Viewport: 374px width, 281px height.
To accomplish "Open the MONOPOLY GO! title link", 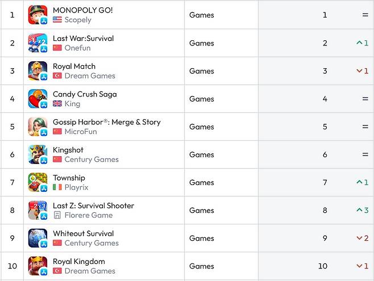I will pos(82,10).
